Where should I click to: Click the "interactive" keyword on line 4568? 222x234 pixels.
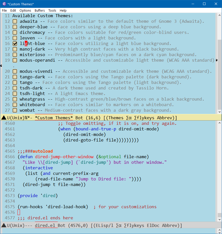(x=39, y=168)
